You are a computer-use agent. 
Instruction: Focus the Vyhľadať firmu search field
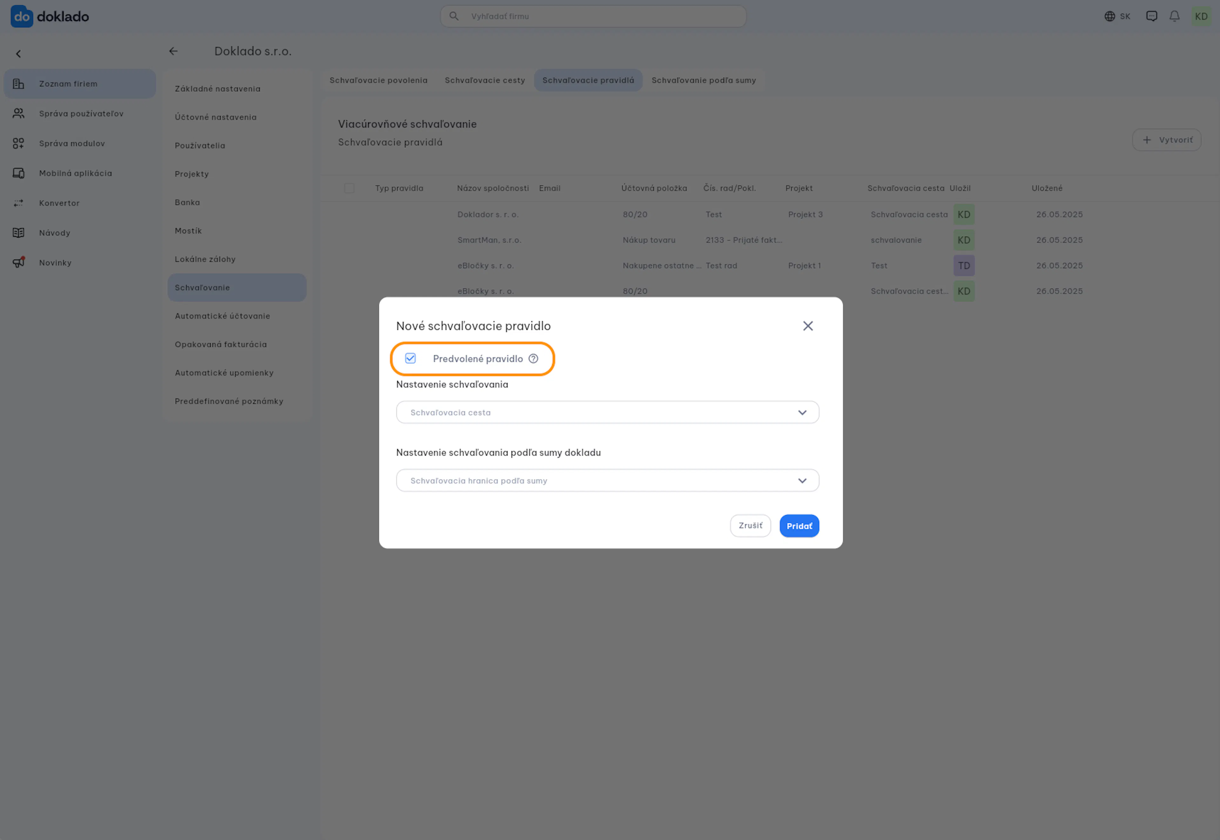tap(593, 16)
